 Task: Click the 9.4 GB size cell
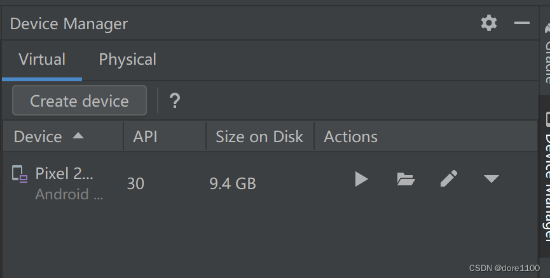(232, 184)
